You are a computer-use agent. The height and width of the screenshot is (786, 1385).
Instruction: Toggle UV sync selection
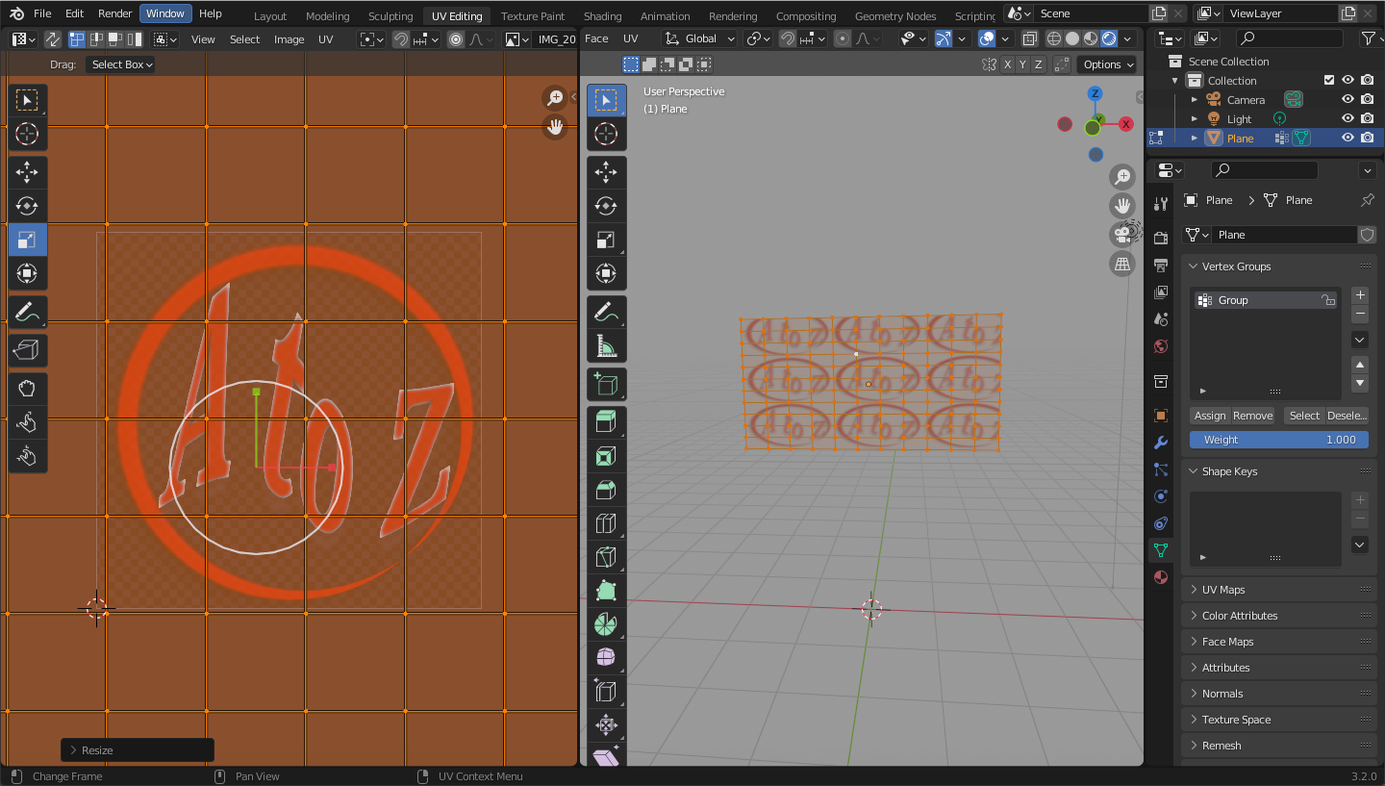click(52, 39)
